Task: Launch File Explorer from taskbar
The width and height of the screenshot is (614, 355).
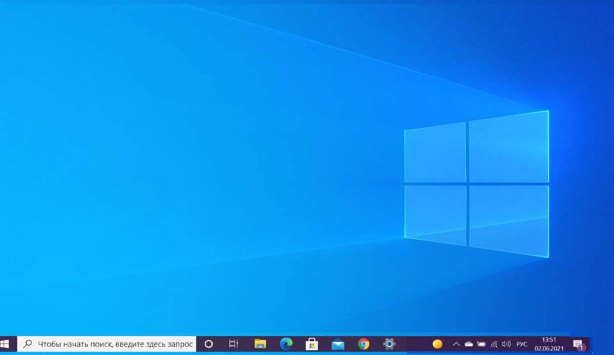Action: click(x=260, y=344)
